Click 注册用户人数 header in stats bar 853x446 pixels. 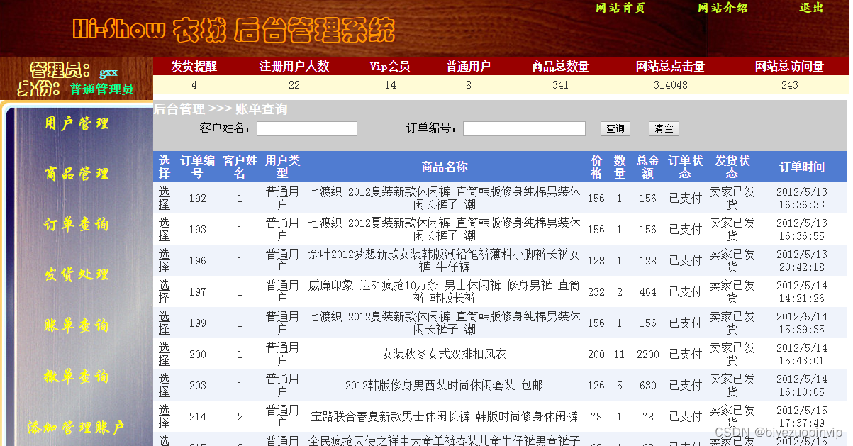pos(294,66)
